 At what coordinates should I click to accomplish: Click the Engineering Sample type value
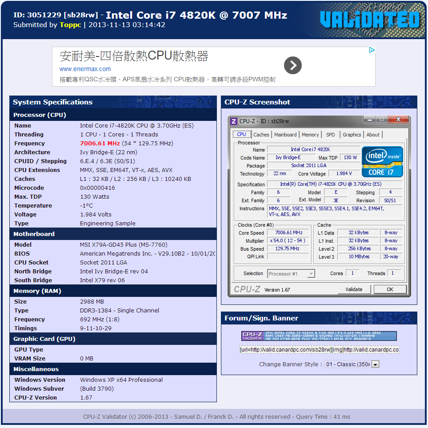(x=108, y=224)
